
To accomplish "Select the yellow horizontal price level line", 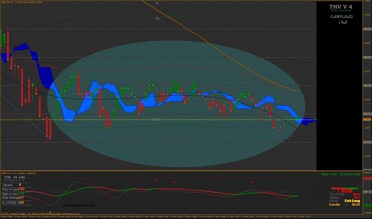I will point(158,120).
